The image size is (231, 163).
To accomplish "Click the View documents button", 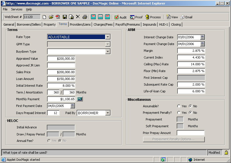I will [x=172, y=17].
